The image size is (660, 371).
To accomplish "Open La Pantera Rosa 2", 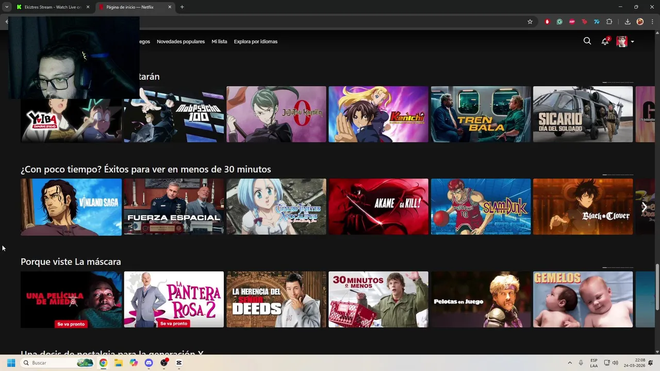I will pyautogui.click(x=174, y=299).
